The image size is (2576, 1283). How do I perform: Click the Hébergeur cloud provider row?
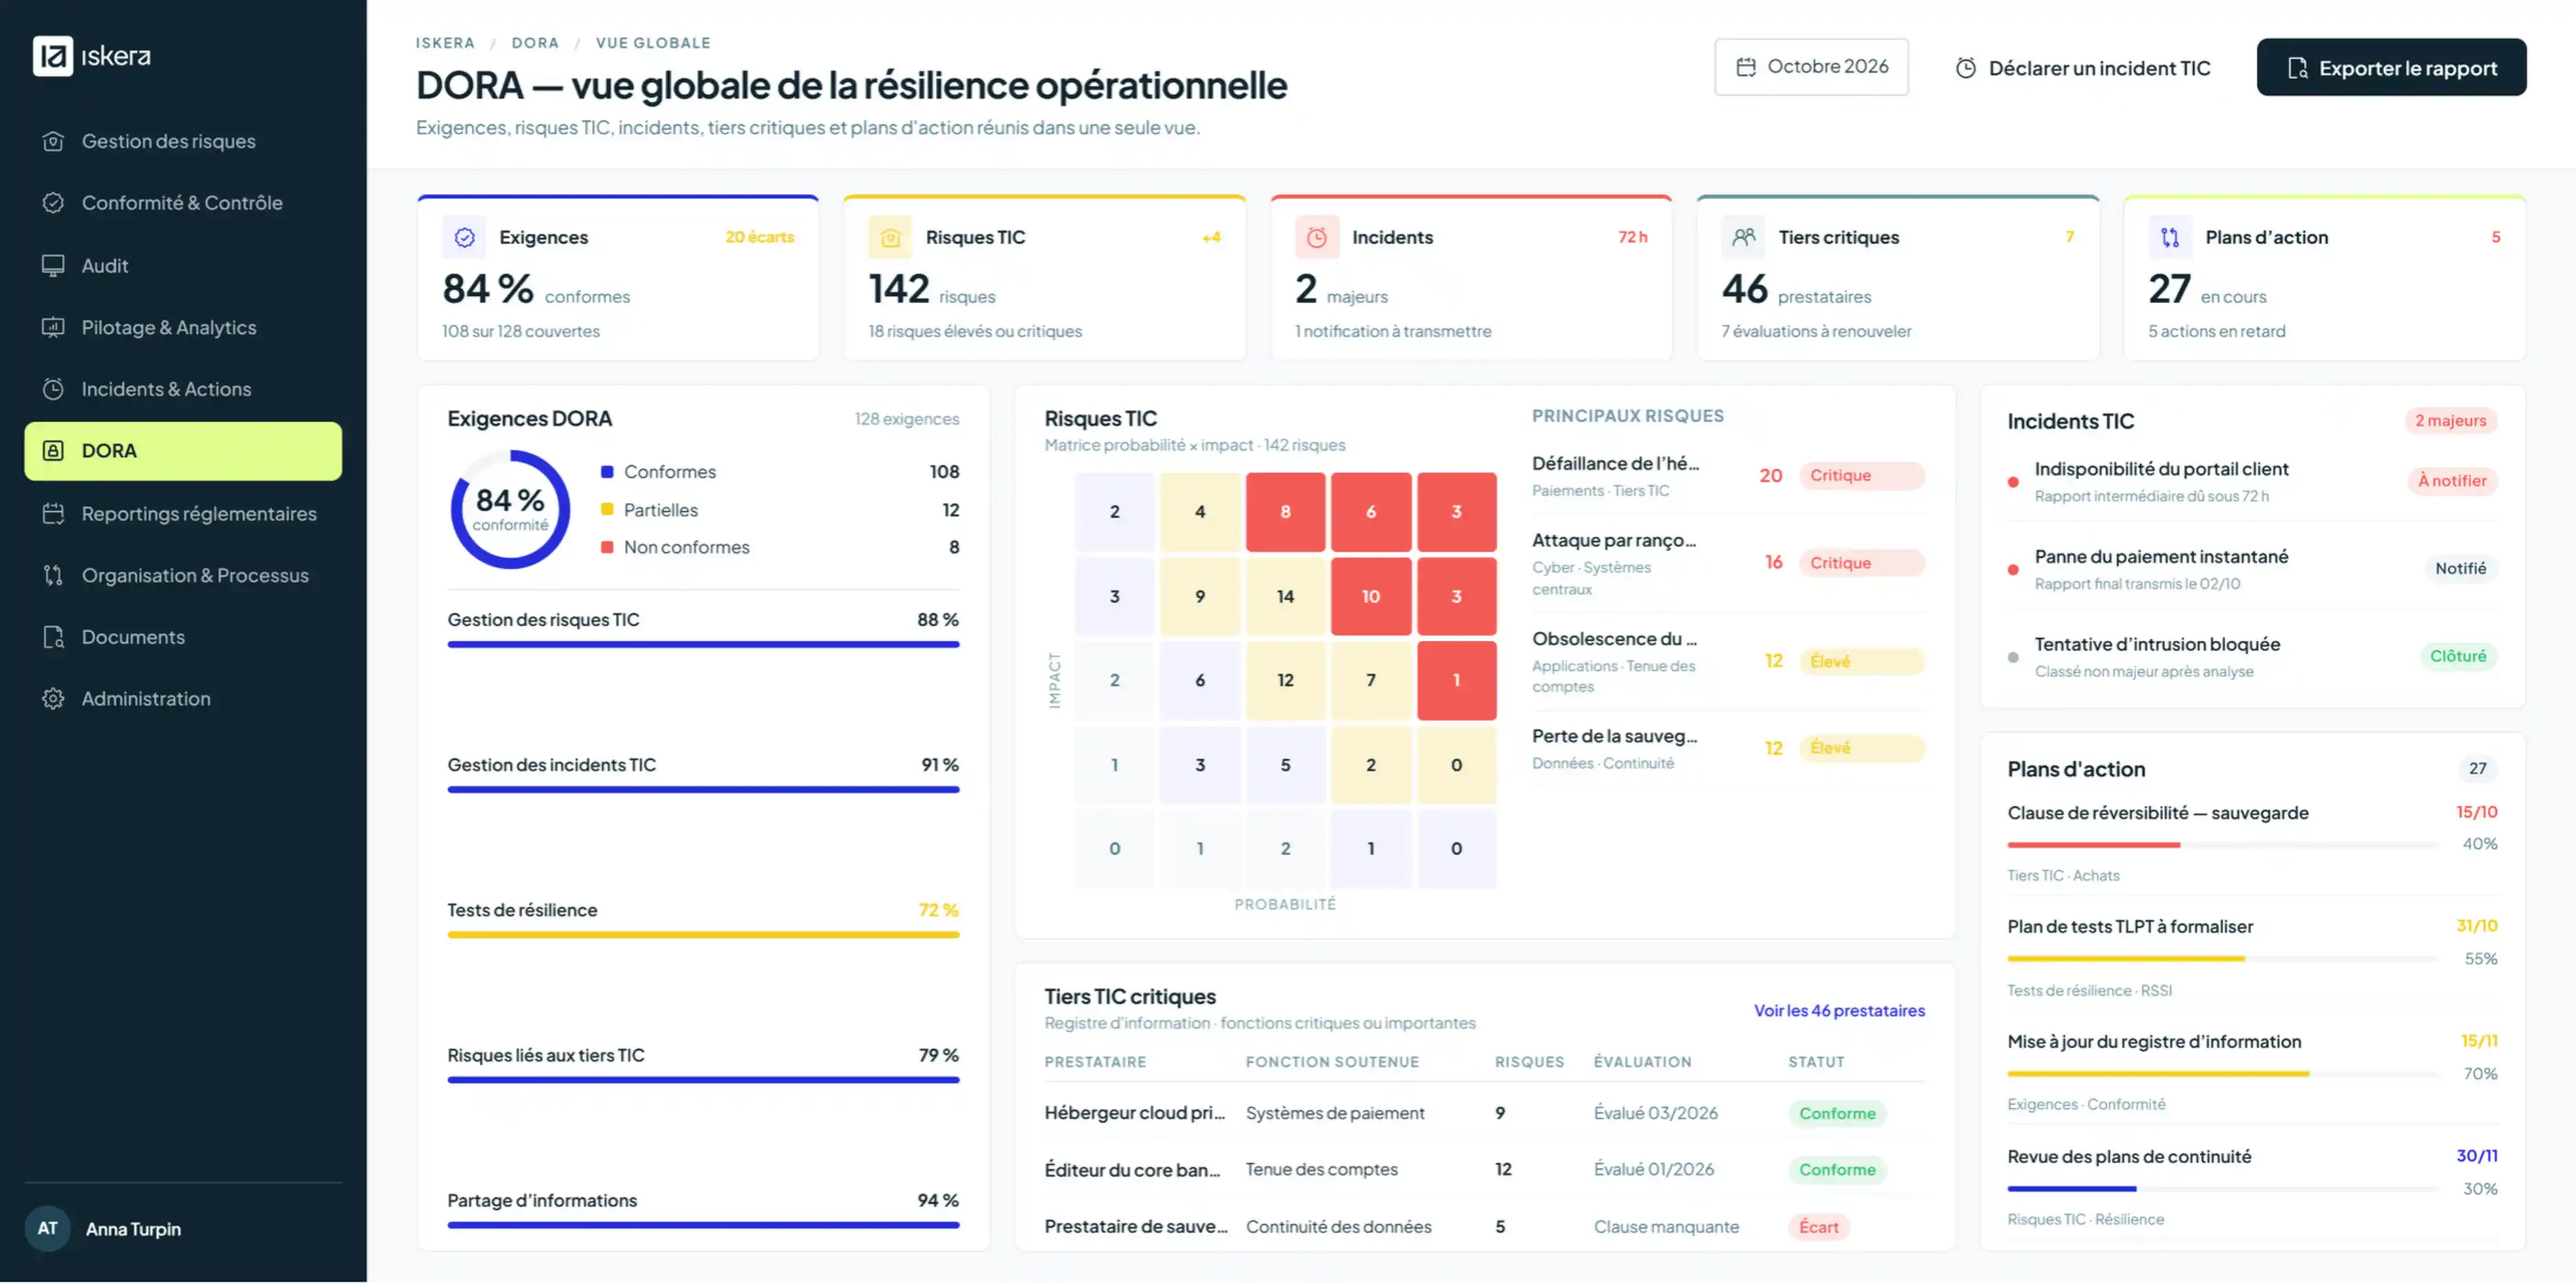point(1484,1113)
